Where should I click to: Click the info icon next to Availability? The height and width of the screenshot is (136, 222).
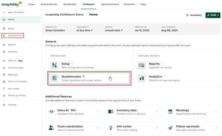[x=188, y=15]
